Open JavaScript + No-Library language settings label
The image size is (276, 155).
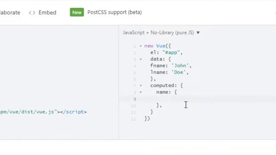click(x=158, y=33)
